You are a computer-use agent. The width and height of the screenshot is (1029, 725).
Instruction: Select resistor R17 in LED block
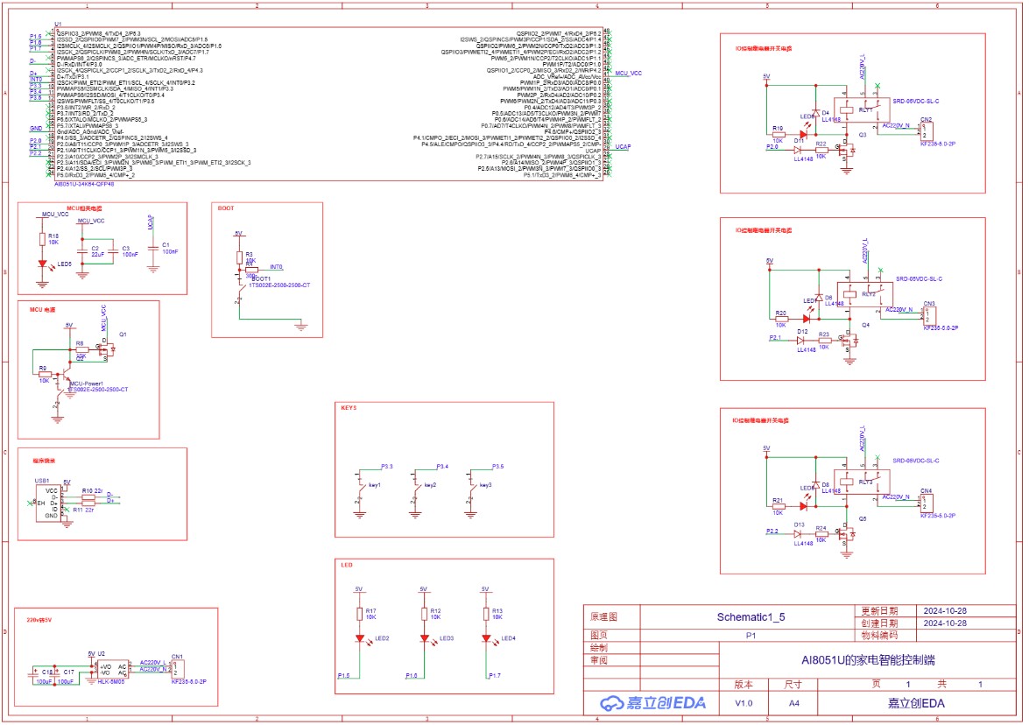coord(359,614)
